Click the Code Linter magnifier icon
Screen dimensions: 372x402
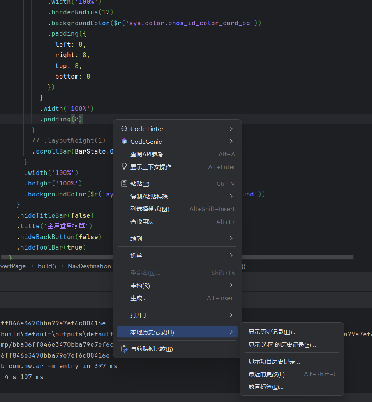click(x=124, y=129)
